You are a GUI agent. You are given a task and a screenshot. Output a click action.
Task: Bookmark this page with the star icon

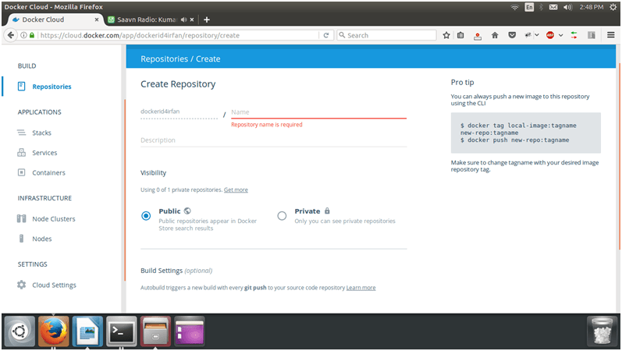click(446, 35)
